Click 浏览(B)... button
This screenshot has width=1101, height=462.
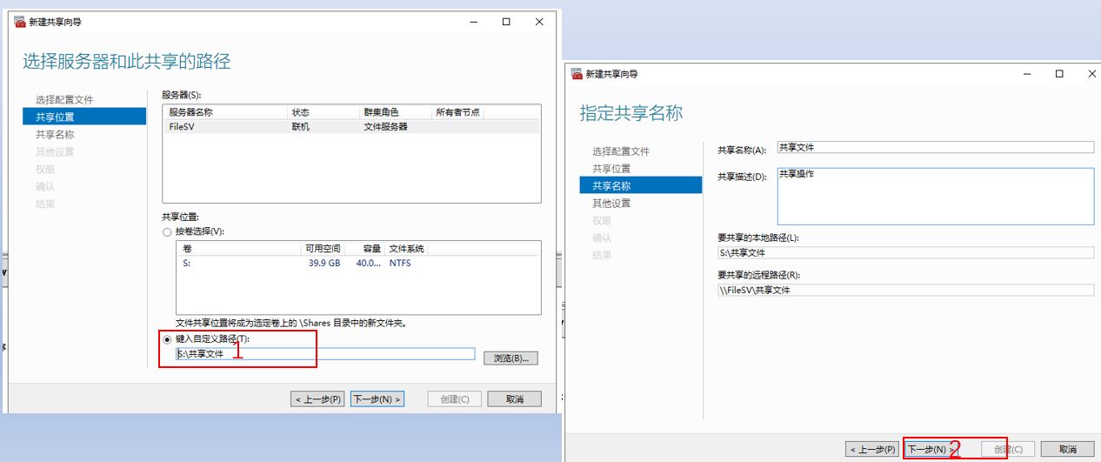coord(511,358)
